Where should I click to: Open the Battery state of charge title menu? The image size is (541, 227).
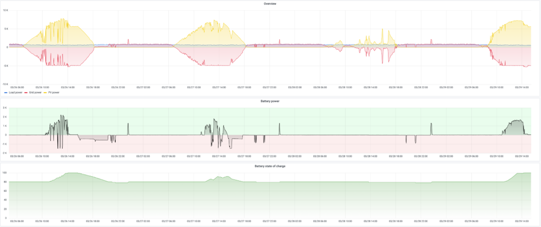270,166
